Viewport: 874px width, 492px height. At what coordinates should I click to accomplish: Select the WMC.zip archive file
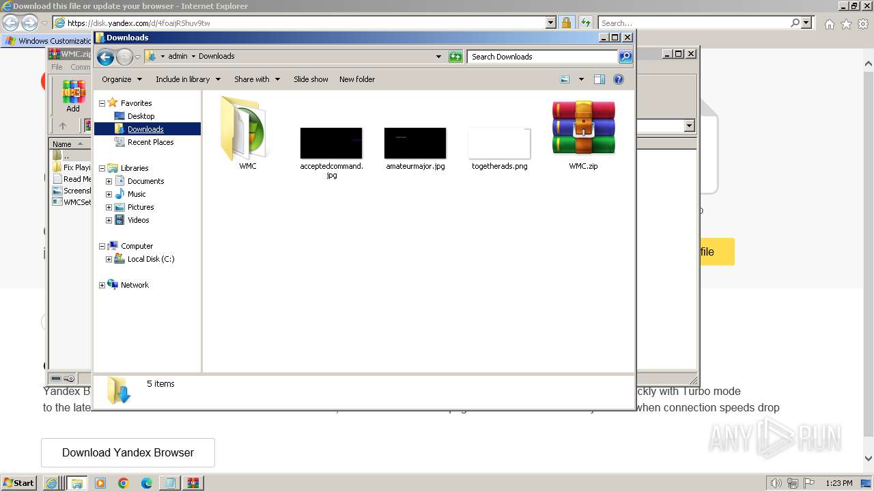point(583,128)
